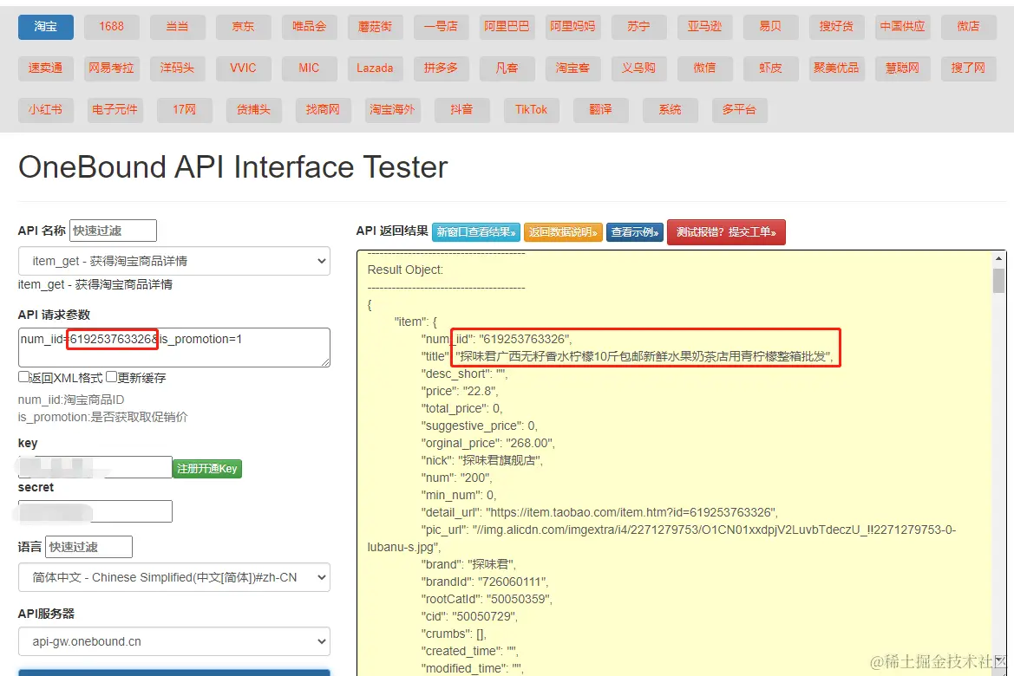
Task: Focus the secret input field
Action: coord(95,511)
